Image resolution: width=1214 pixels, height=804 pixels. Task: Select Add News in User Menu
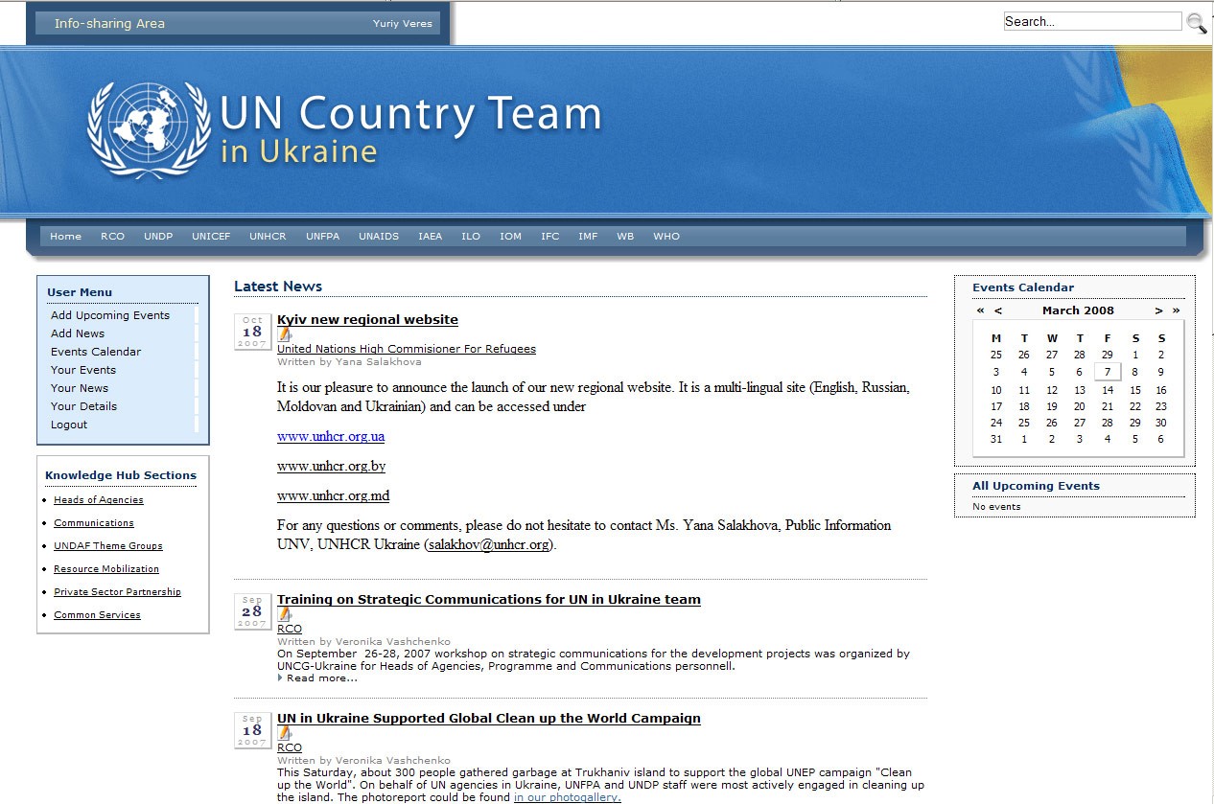[78, 333]
